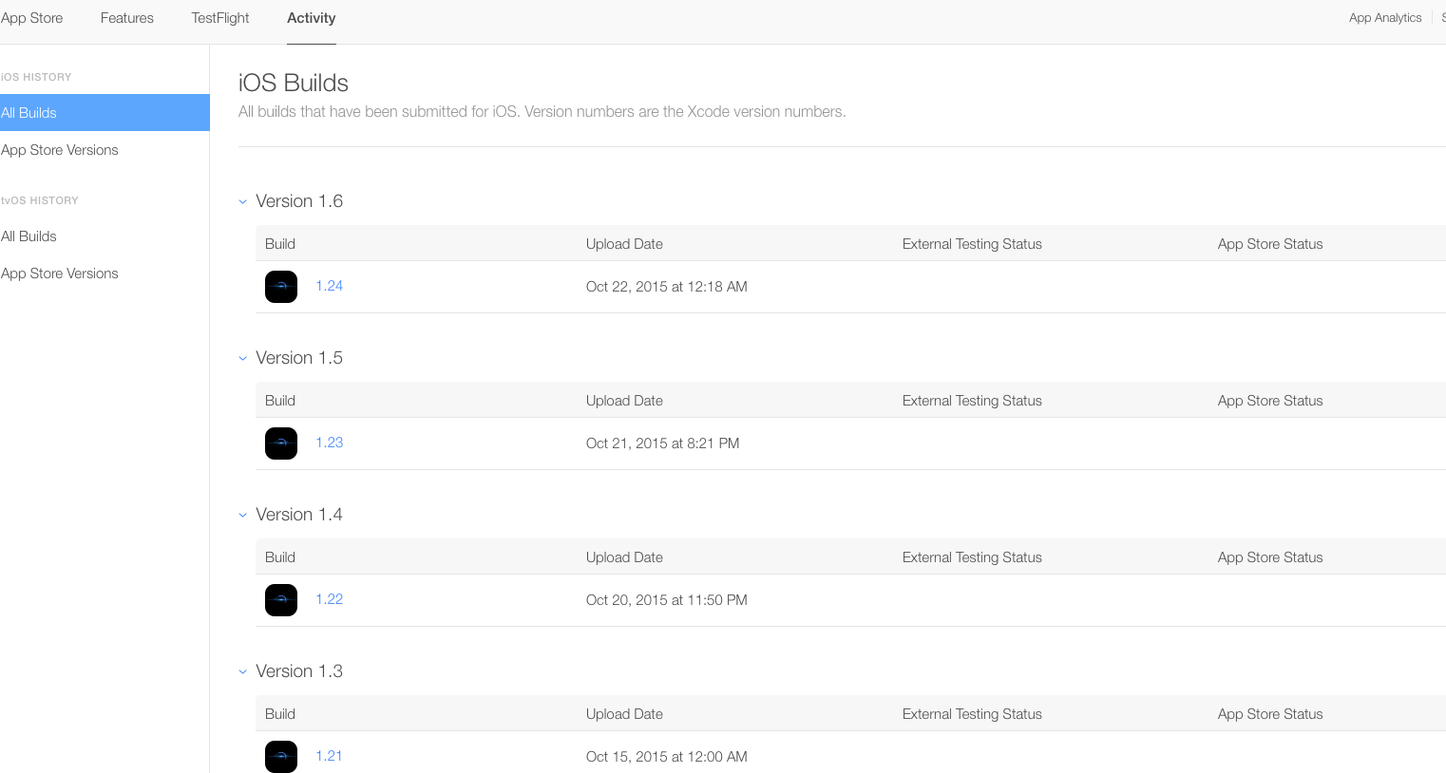Select iOS App Store Versions in sidebar
The height and width of the screenshot is (773, 1446).
(60, 150)
